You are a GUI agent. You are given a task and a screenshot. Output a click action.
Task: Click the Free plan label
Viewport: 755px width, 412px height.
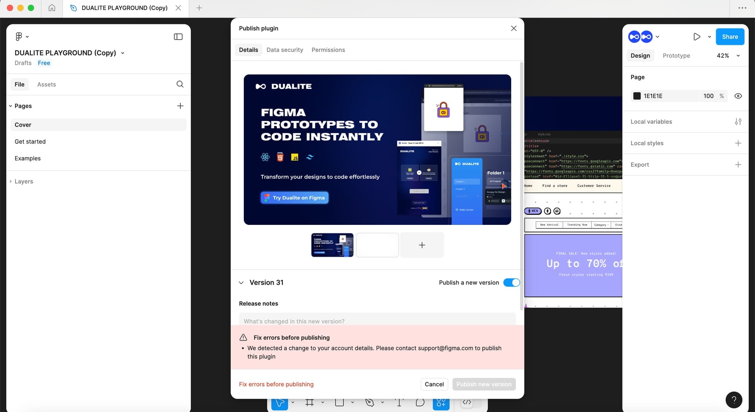click(x=44, y=63)
